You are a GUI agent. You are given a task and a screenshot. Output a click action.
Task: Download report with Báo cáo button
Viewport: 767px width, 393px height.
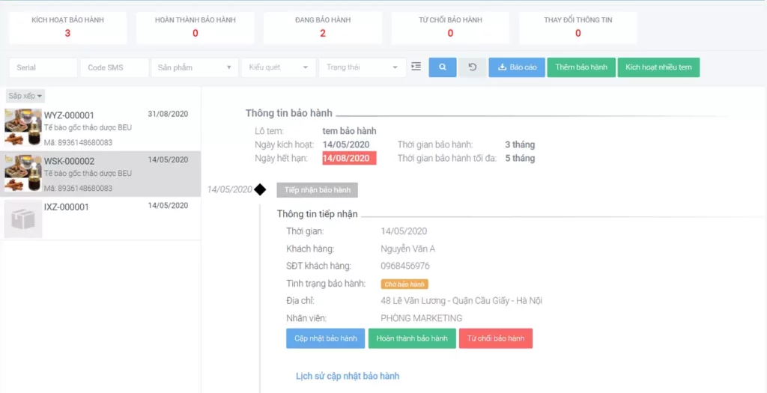516,67
